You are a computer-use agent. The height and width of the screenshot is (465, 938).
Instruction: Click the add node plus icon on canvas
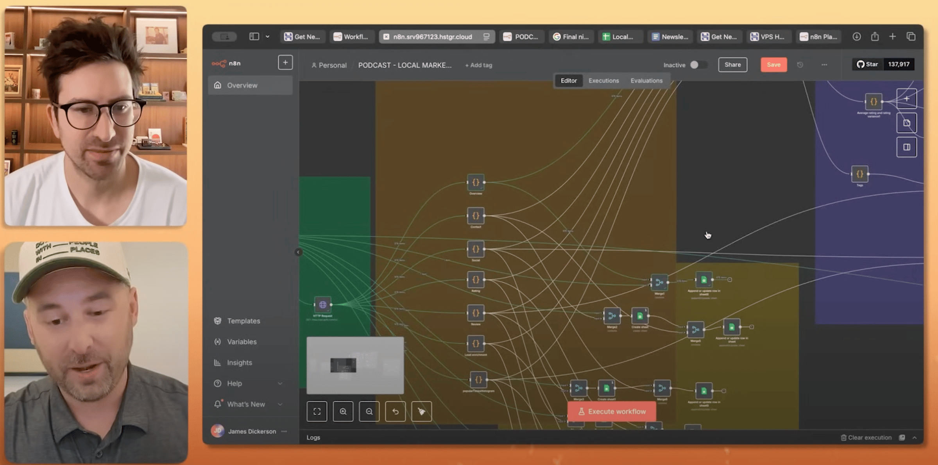click(906, 99)
